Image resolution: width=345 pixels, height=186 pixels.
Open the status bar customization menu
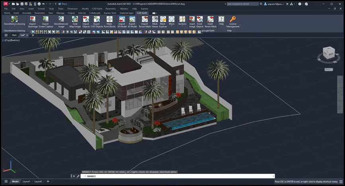coord(341,182)
